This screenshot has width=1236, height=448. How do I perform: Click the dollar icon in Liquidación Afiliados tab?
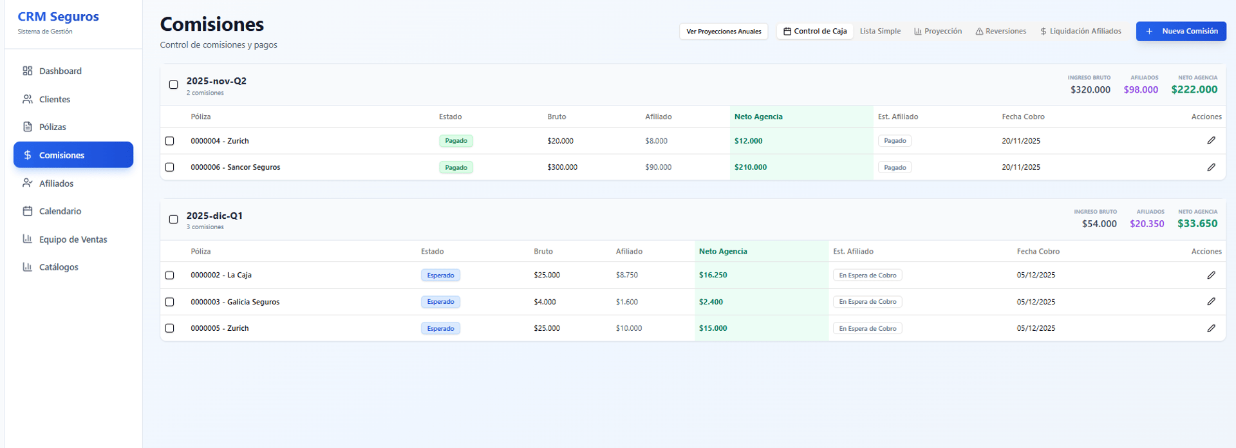pos(1044,31)
